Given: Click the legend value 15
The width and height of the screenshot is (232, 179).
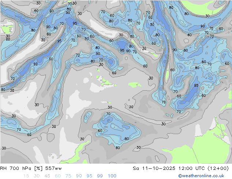Looking at the screenshot, I should pos(26,176).
